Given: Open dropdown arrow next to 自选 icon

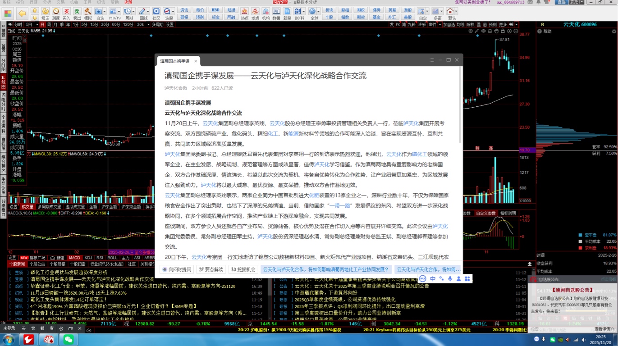Looking at the screenshot, I should click(105, 11).
